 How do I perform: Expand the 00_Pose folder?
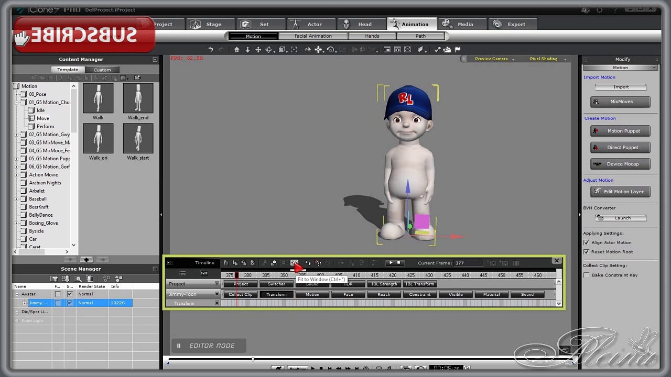[17, 95]
